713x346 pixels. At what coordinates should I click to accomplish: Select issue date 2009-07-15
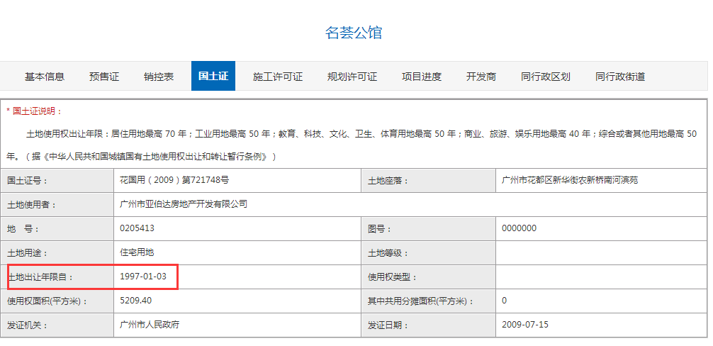pyautogui.click(x=525, y=325)
